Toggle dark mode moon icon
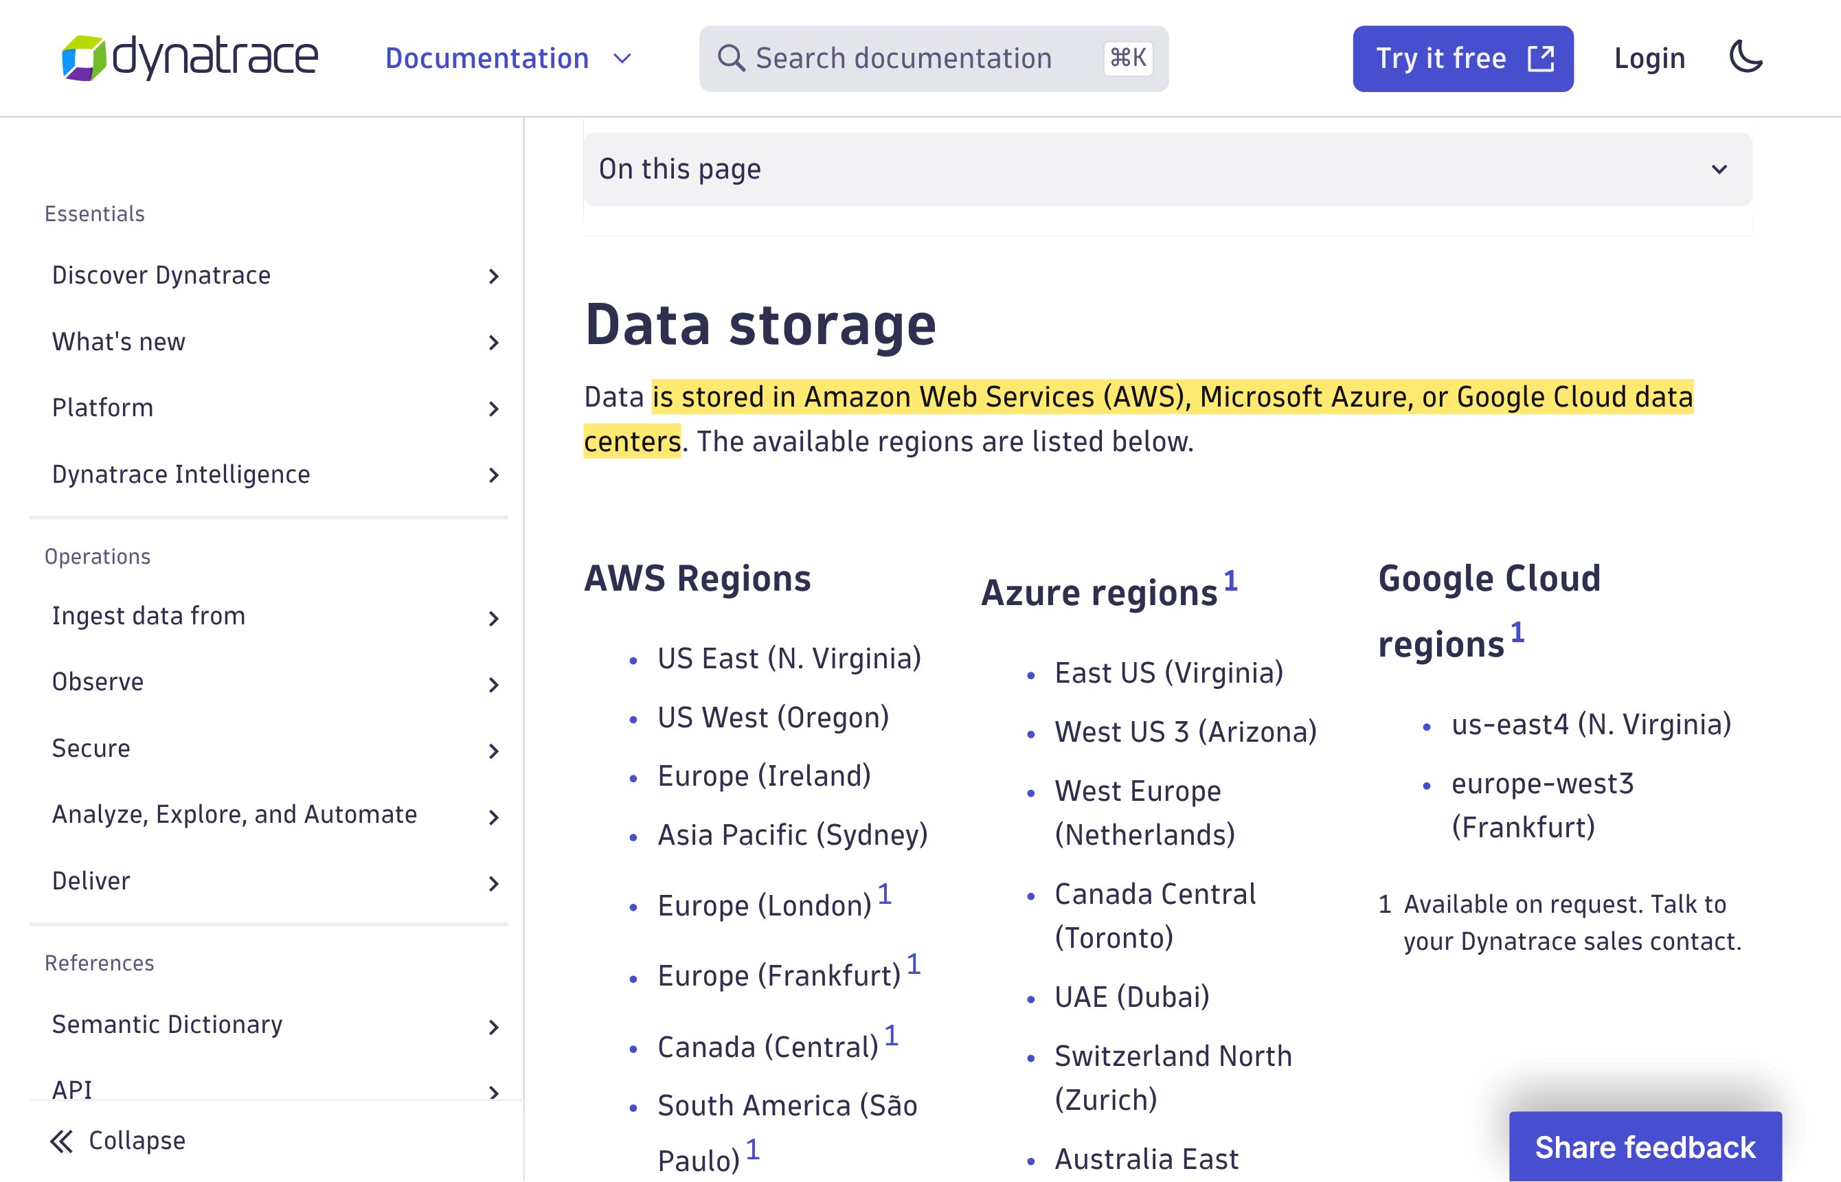1841x1182 pixels. (1746, 58)
